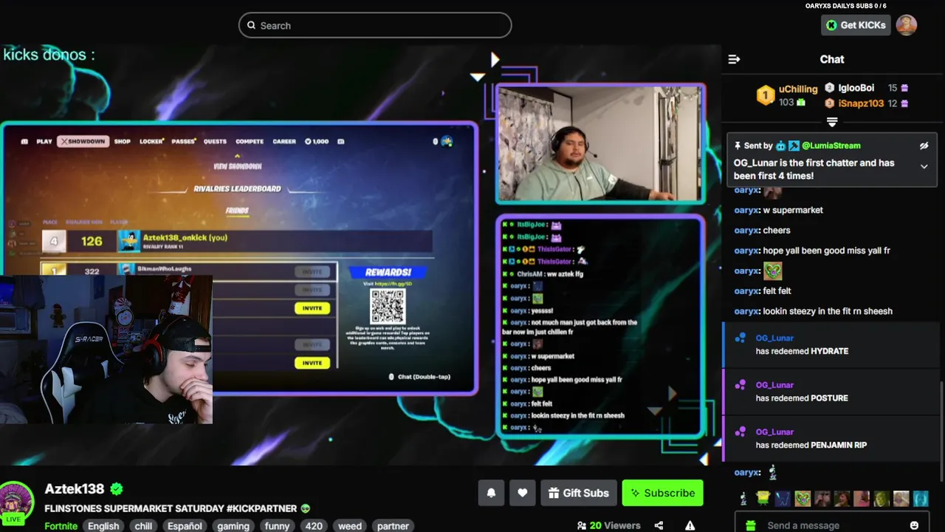Click the IglooBoi gifter name

(x=856, y=88)
